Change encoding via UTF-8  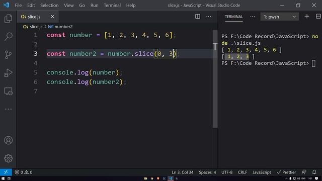[227, 172]
